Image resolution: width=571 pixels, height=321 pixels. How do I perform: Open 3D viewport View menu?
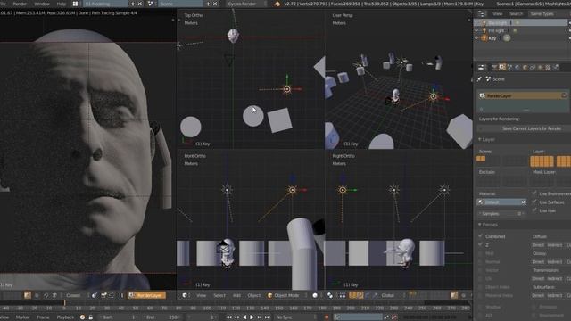click(201, 295)
